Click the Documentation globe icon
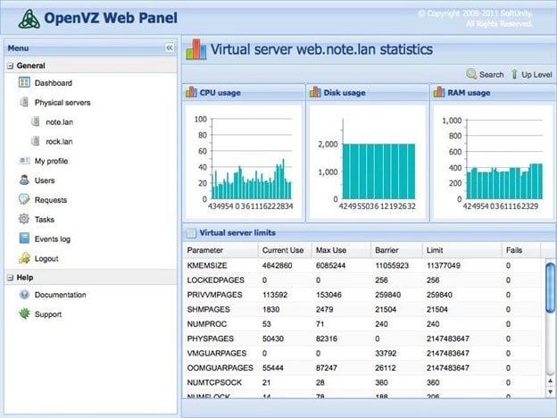Screen dimensions: 557x418 24,295
